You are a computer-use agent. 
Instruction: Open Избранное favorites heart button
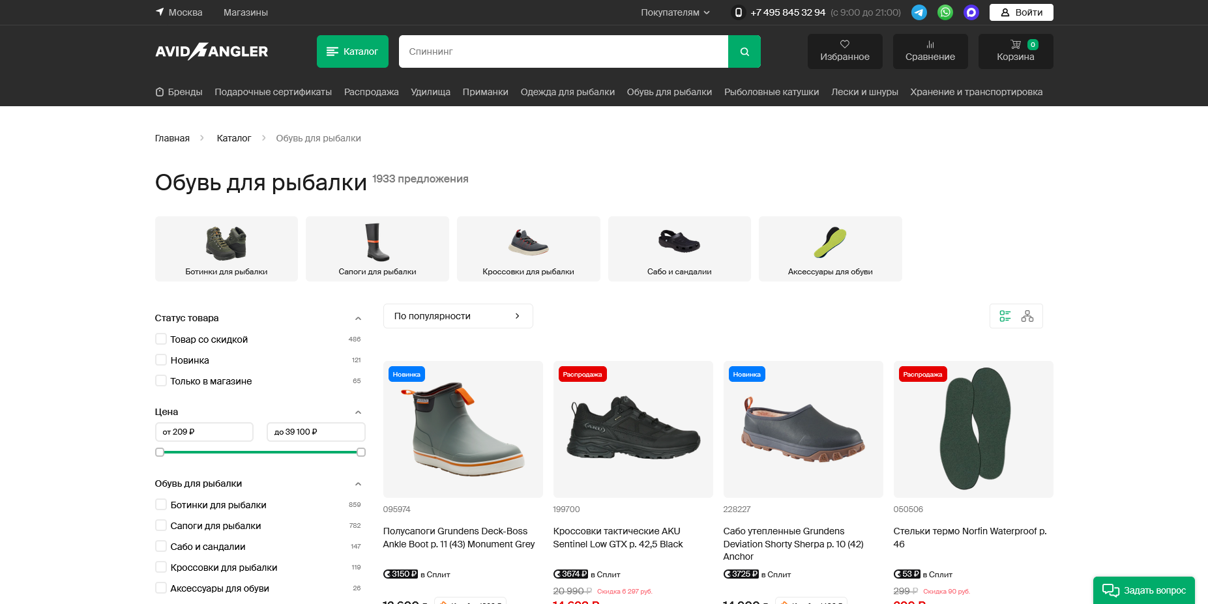coord(845,51)
